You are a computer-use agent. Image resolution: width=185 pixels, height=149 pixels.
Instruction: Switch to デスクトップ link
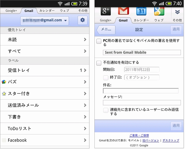pyautogui.click(x=171, y=141)
